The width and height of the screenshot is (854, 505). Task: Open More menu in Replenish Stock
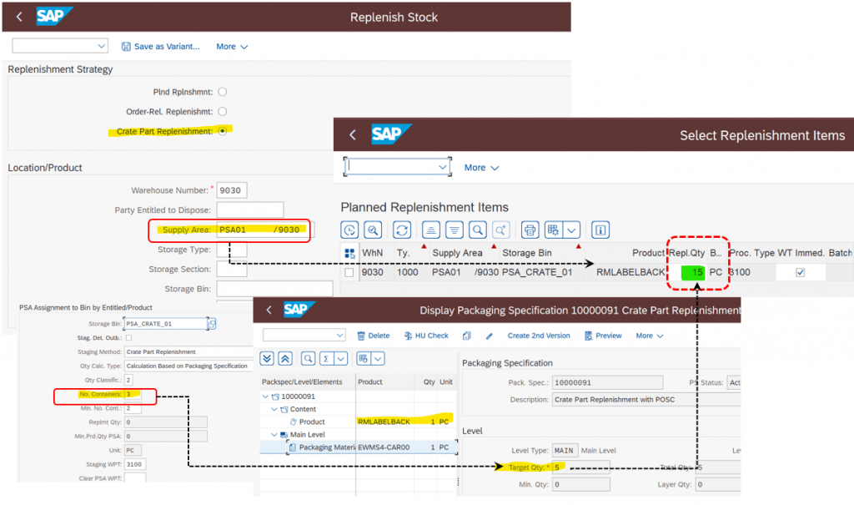pos(232,47)
